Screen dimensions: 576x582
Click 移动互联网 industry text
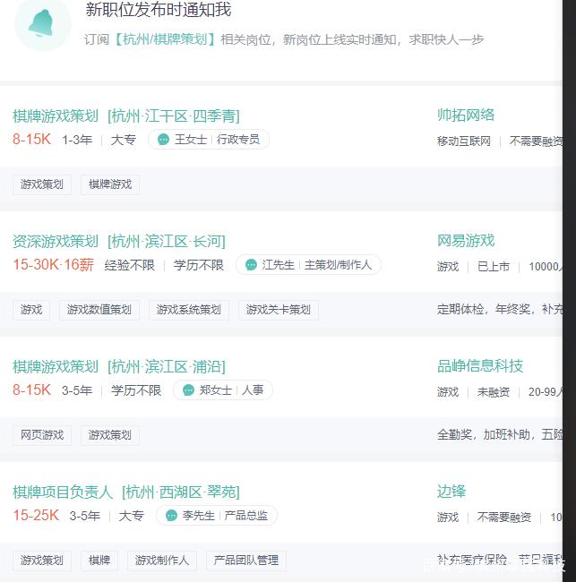[x=464, y=141]
